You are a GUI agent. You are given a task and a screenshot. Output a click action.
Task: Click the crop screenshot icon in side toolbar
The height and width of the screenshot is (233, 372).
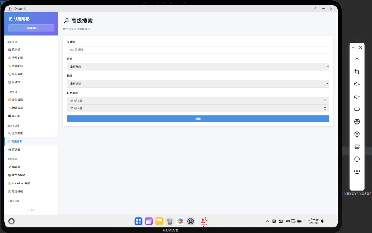(357, 72)
